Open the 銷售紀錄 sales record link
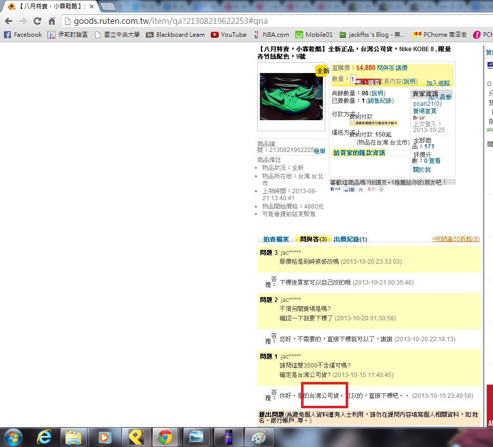Screen dimensions: 493x447 [x=380, y=101]
